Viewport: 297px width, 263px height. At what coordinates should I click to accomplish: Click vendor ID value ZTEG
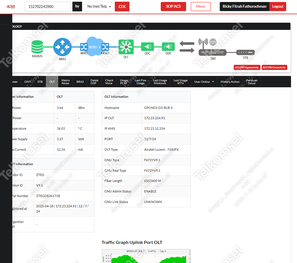40,175
